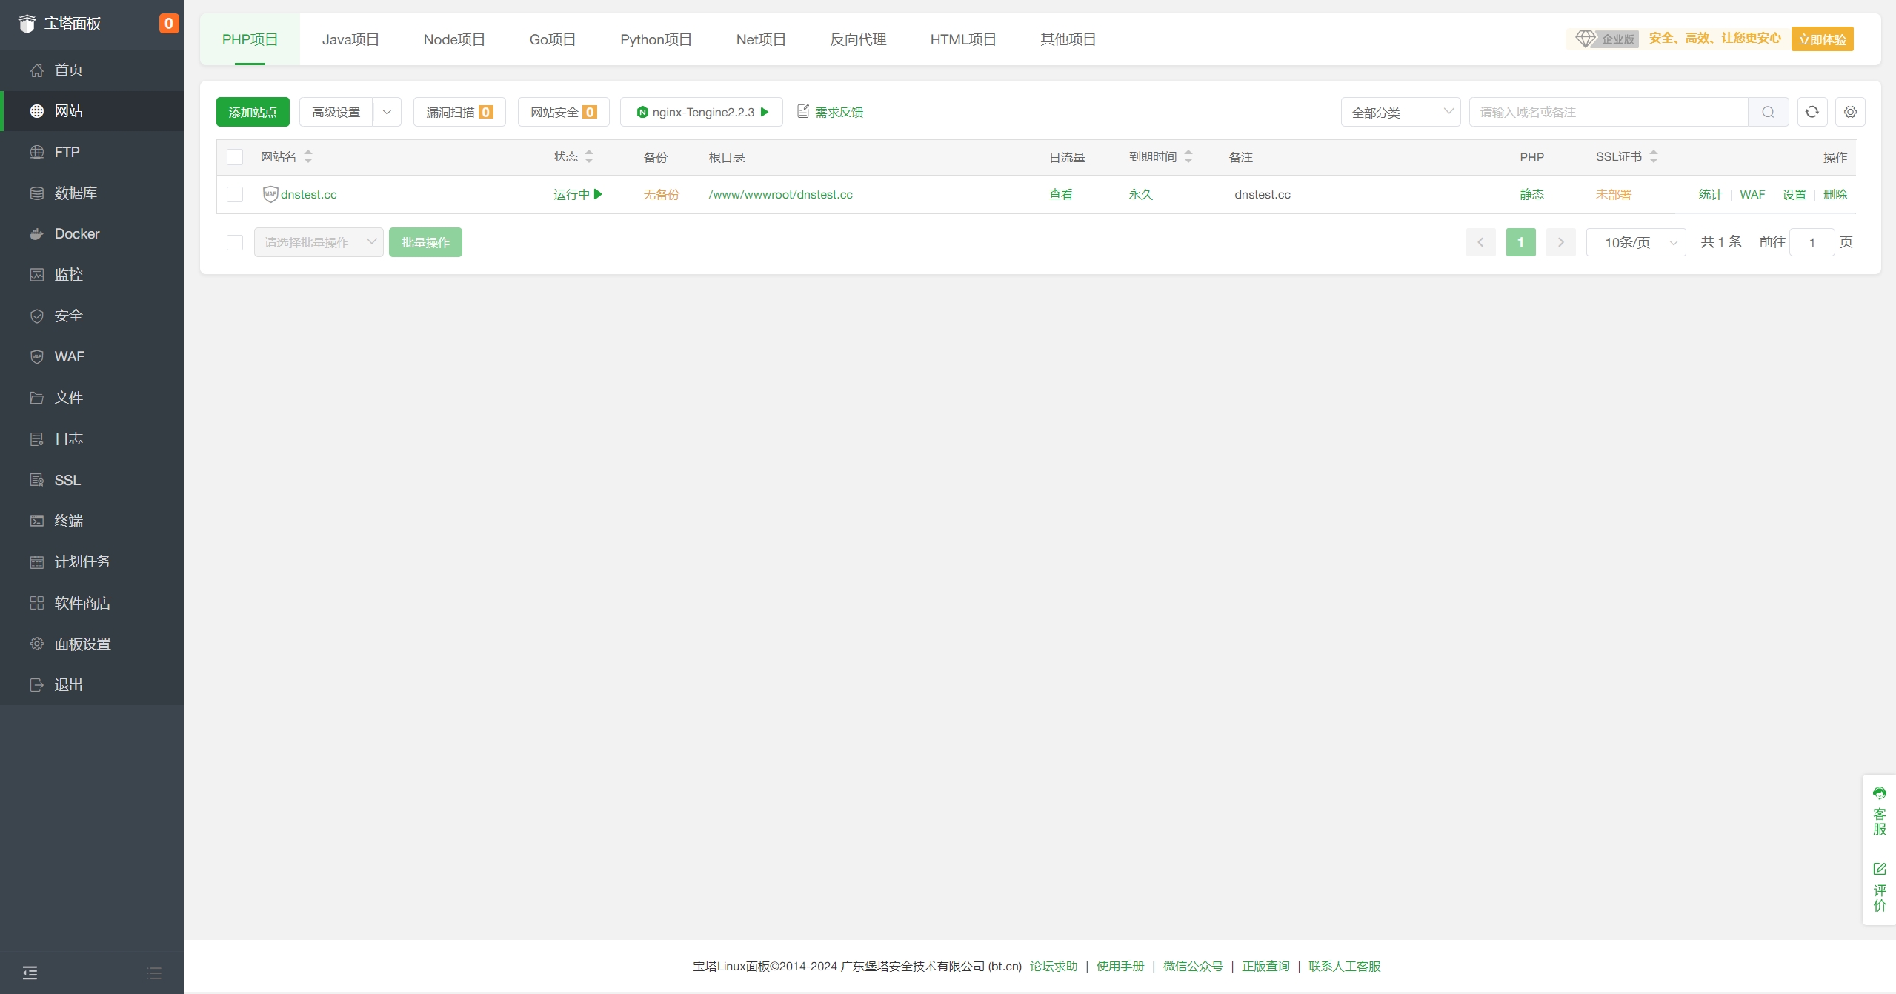Click the refresh list icon
The width and height of the screenshot is (1896, 994).
pos(1812,112)
